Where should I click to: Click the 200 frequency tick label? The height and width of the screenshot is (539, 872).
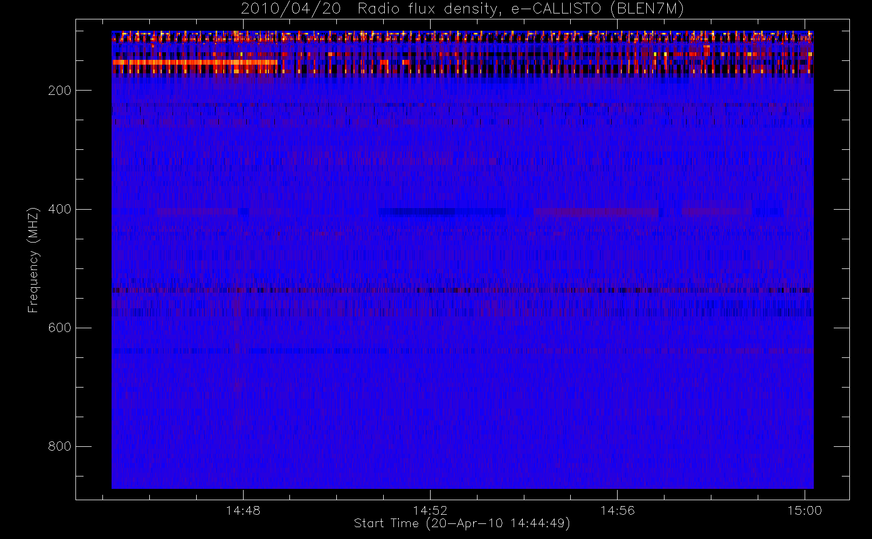click(59, 91)
